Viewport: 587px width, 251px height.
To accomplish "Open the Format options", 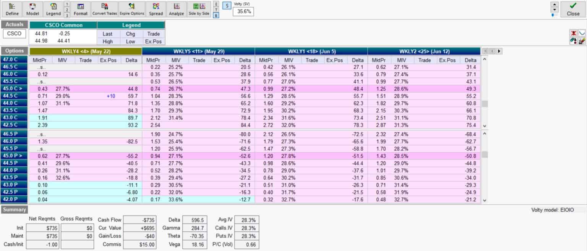I will 81,9.
